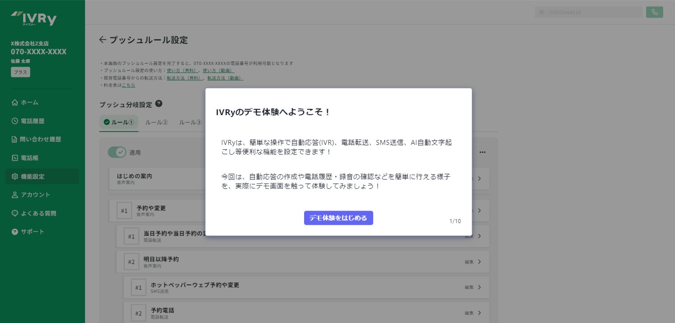This screenshot has width=675, height=323.
Task: Click the help icon beside プッシュ分岐設定
Action: tap(159, 104)
